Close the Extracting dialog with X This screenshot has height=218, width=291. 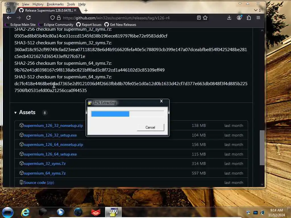[161, 101]
